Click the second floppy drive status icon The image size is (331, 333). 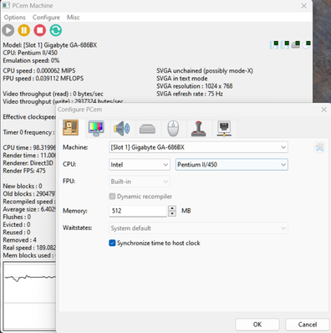285,44
